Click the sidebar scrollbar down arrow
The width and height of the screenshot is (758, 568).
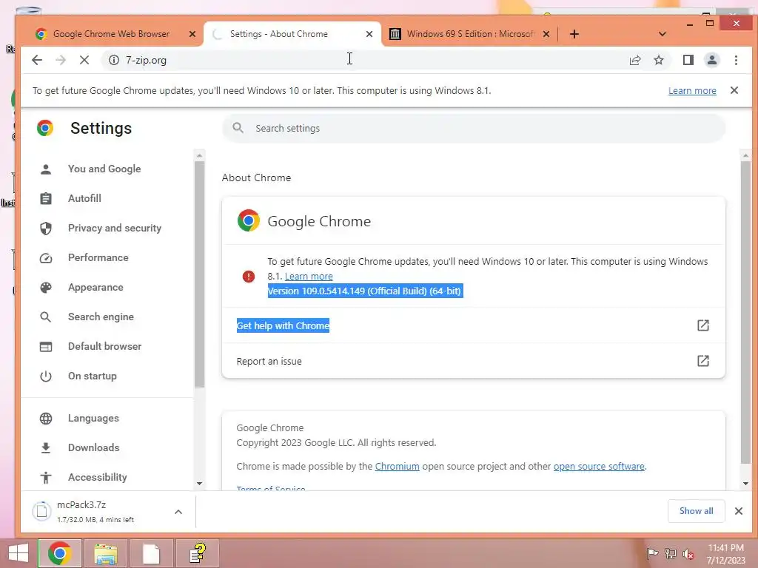point(199,484)
